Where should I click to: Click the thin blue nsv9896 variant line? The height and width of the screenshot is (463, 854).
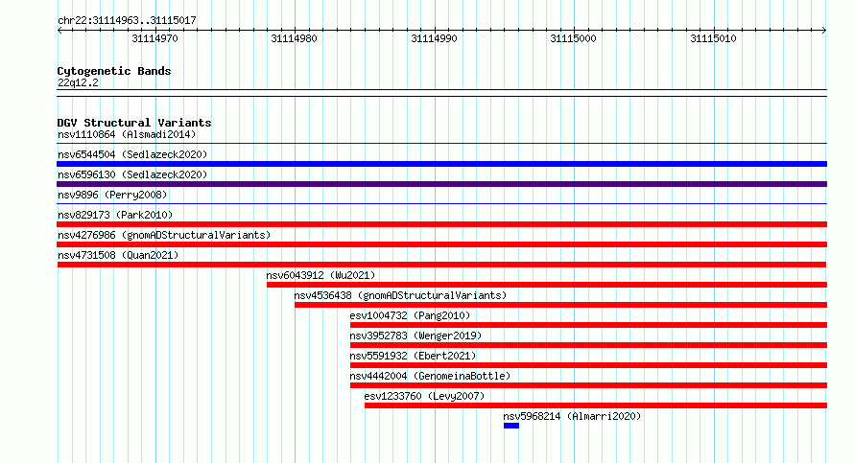click(x=441, y=204)
